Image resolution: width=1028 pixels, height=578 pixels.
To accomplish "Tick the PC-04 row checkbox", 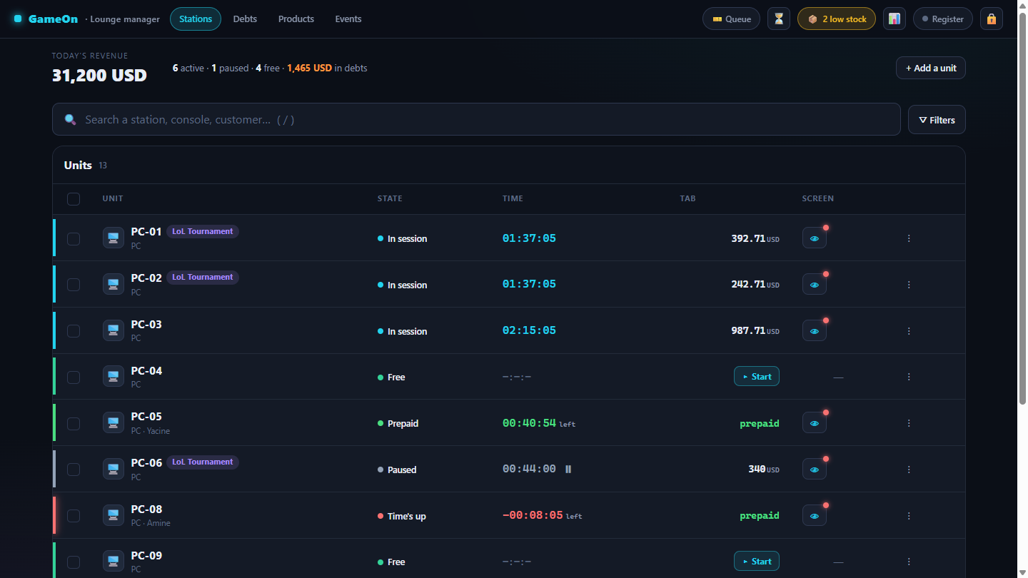I will point(74,377).
